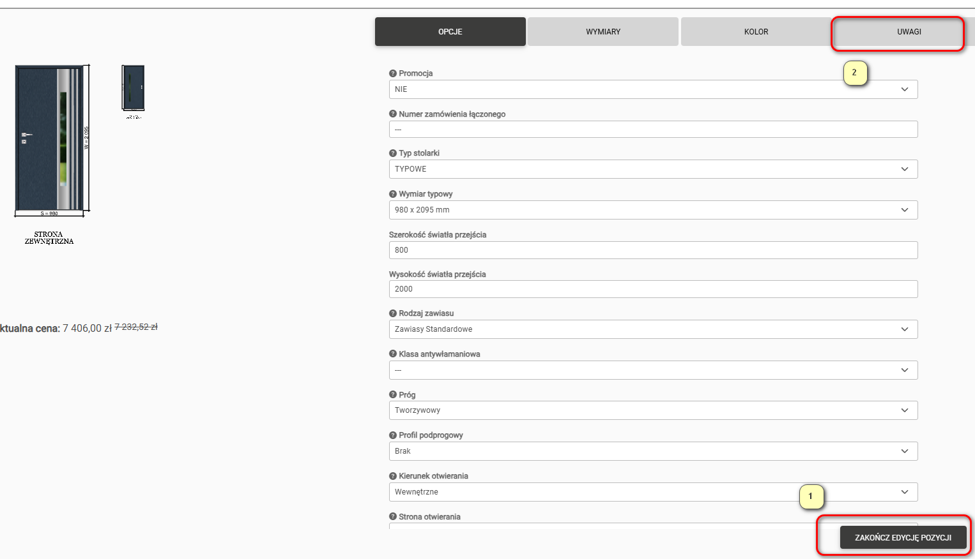Expand the Typ stolarki dropdown
The width and height of the screenshot is (975, 559).
653,169
